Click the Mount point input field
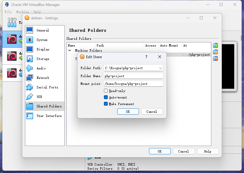Screen dimensions: 244x173 pyautogui.click(x=133, y=84)
